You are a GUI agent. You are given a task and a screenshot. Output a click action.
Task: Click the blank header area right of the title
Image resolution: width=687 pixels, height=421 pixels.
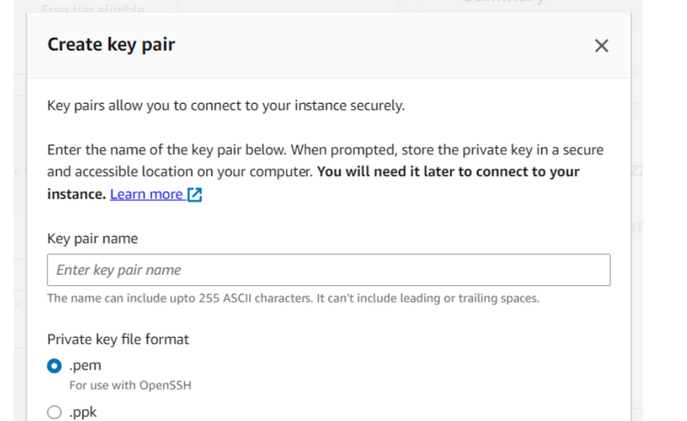[386, 45]
